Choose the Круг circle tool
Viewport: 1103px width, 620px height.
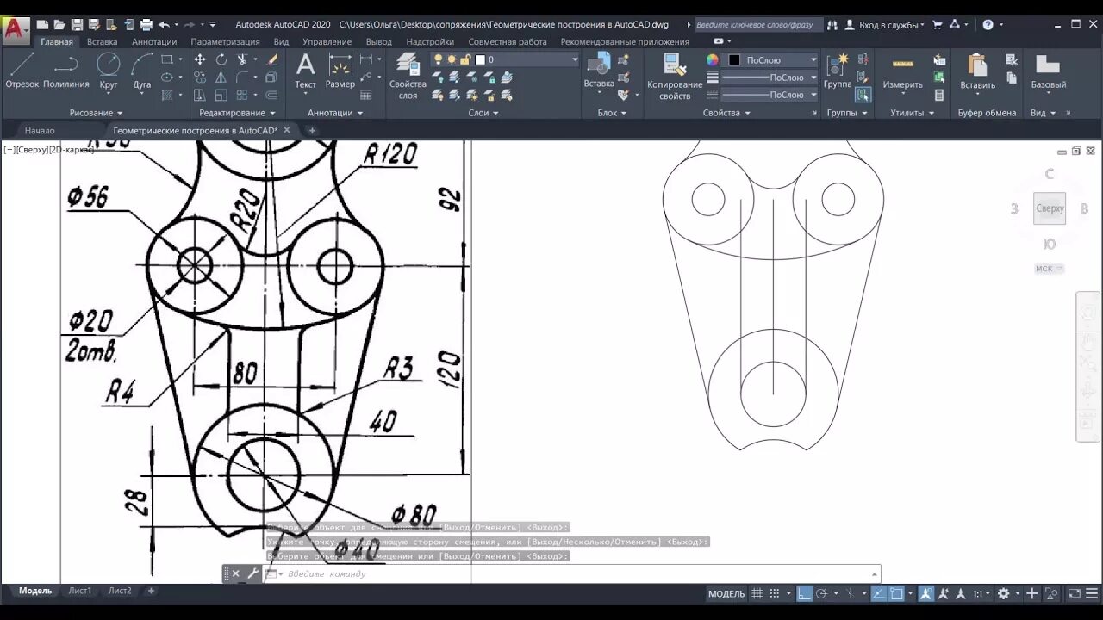(x=109, y=71)
